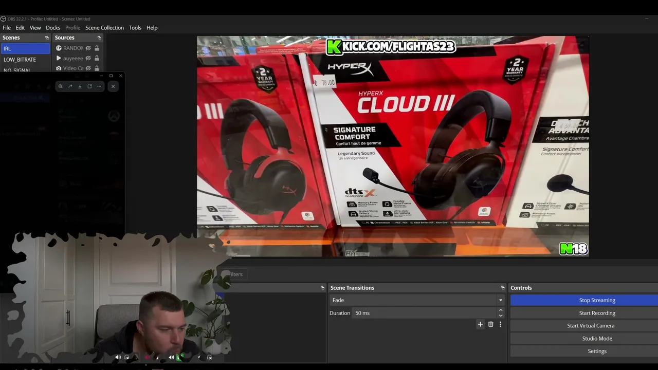Toggle the lock on the Video Capture source
The width and height of the screenshot is (658, 370).
[97, 68]
